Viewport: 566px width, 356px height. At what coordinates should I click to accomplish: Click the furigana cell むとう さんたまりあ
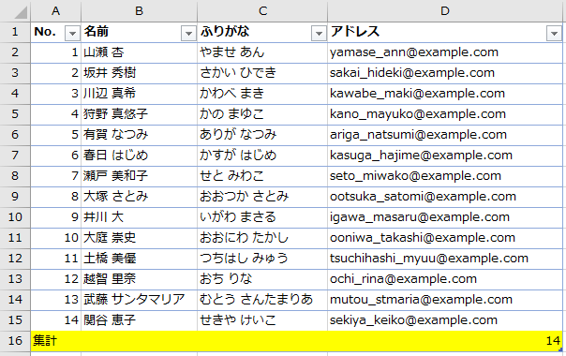[262, 300]
